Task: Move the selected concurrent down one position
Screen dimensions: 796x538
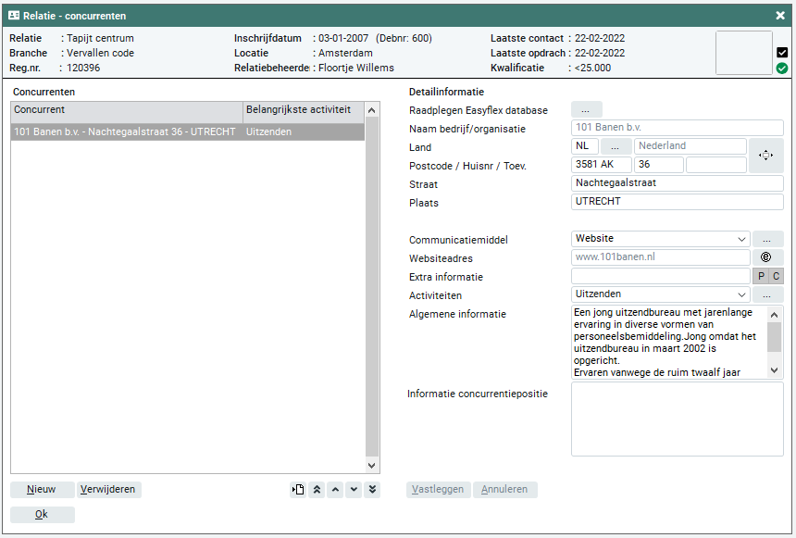Action: pos(354,490)
